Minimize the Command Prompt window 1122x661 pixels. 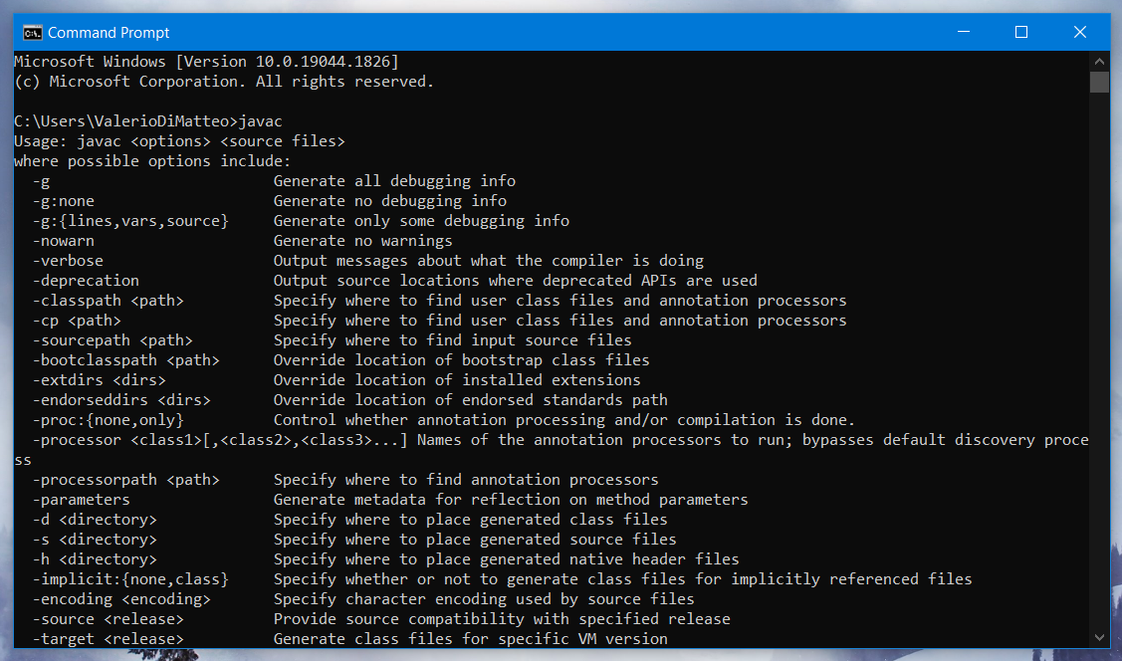[x=964, y=32]
